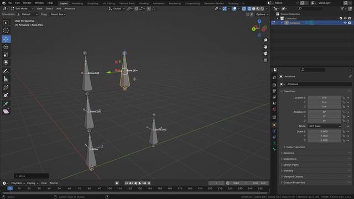Expand the Motion Paths panel
The image size is (354, 199).
click(291, 165)
